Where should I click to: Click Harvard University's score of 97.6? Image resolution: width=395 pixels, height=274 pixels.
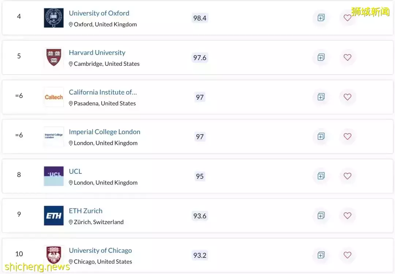(x=200, y=57)
